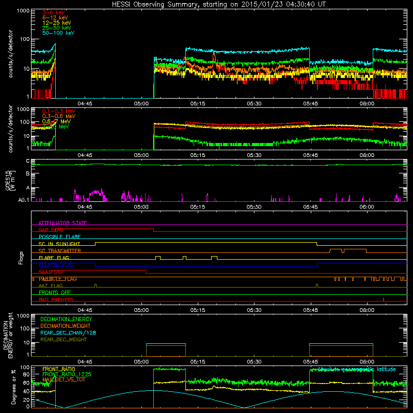
Task: Click the Degrees or % axis title
Action: 14,387
